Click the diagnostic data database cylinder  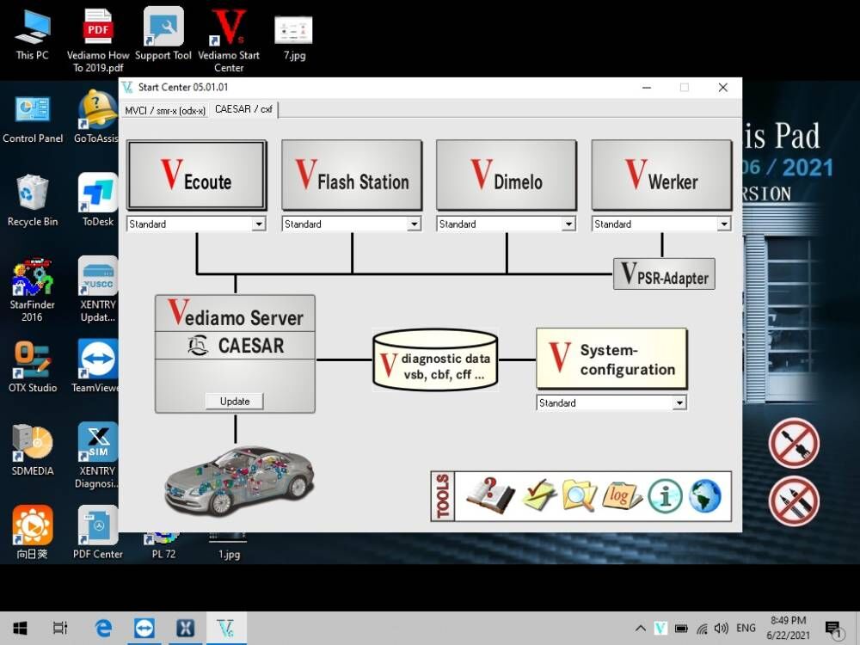pos(435,359)
